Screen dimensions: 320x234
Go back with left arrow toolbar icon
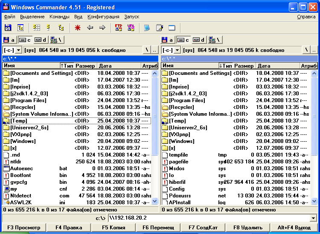[x=90, y=28]
